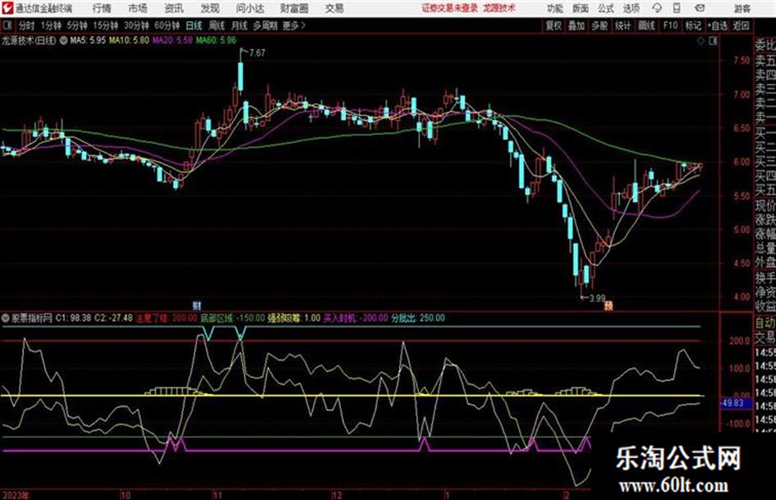776x500 pixels.
Task: Open the 问小达 menu
Action: (x=250, y=8)
